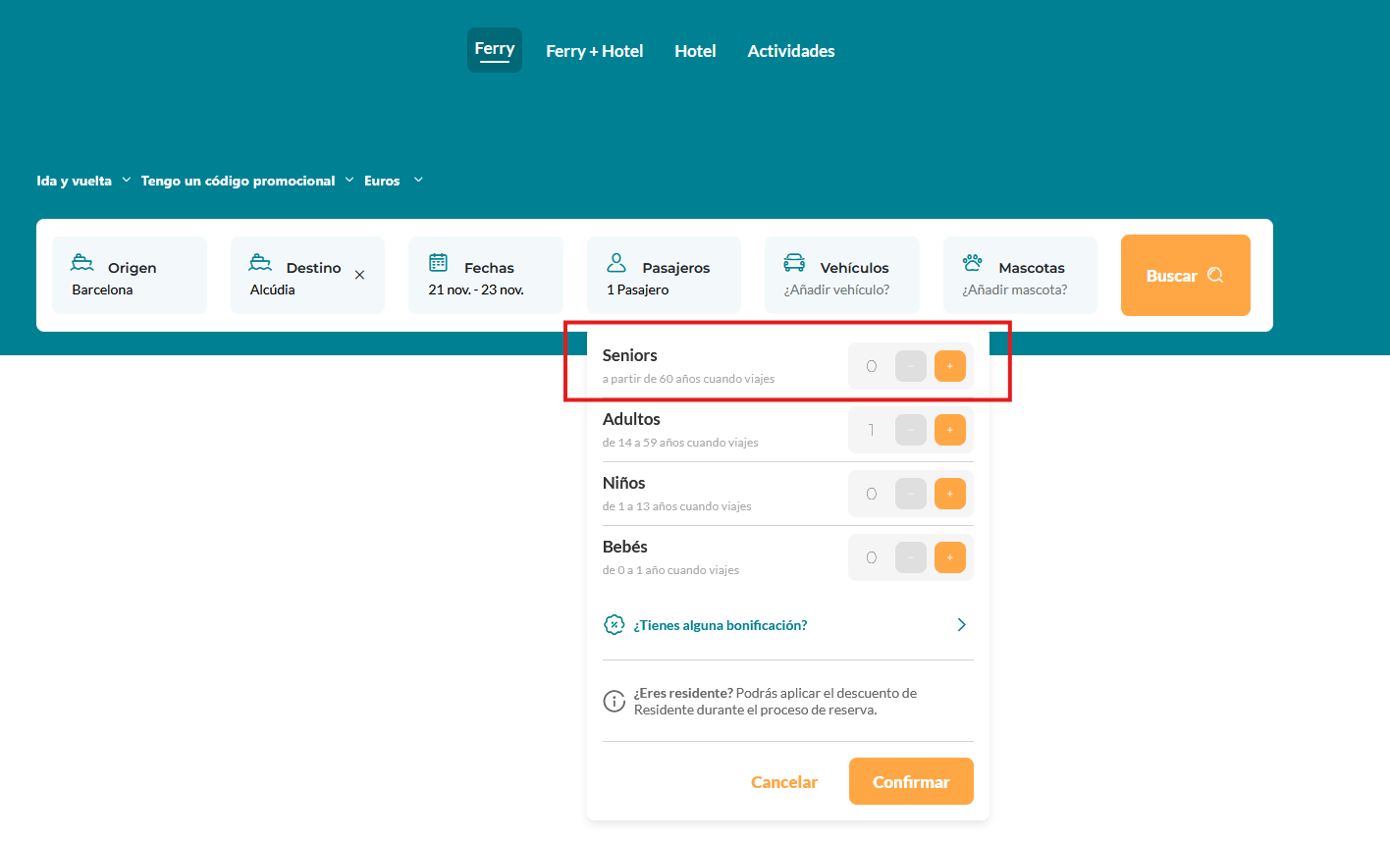Cancel the passenger selection
Image resolution: width=1390 pixels, height=843 pixels.
tap(783, 781)
